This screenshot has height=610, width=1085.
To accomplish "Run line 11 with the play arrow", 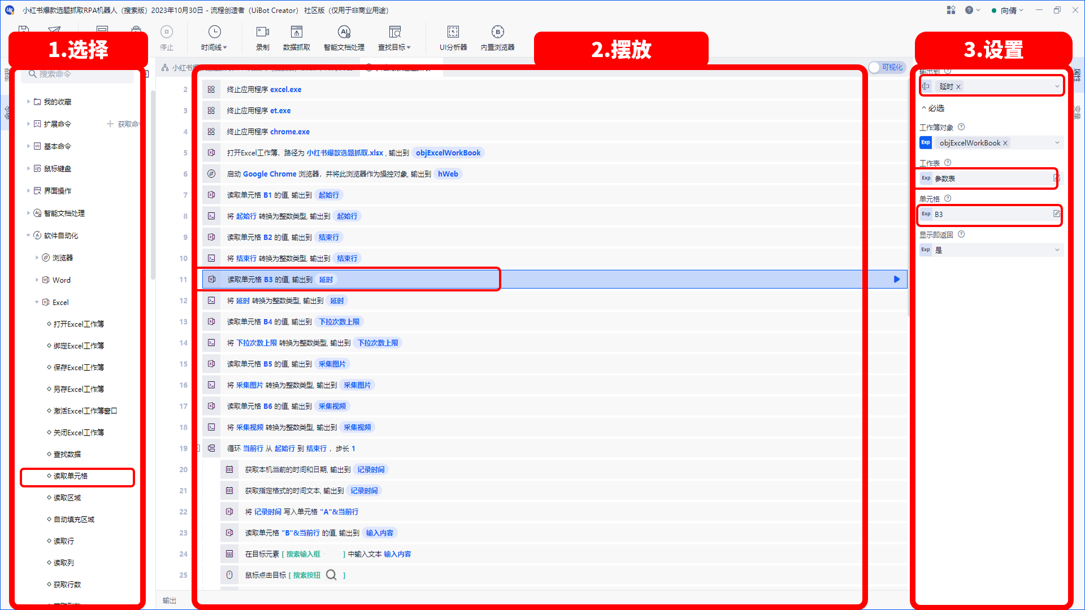I will 897,280.
